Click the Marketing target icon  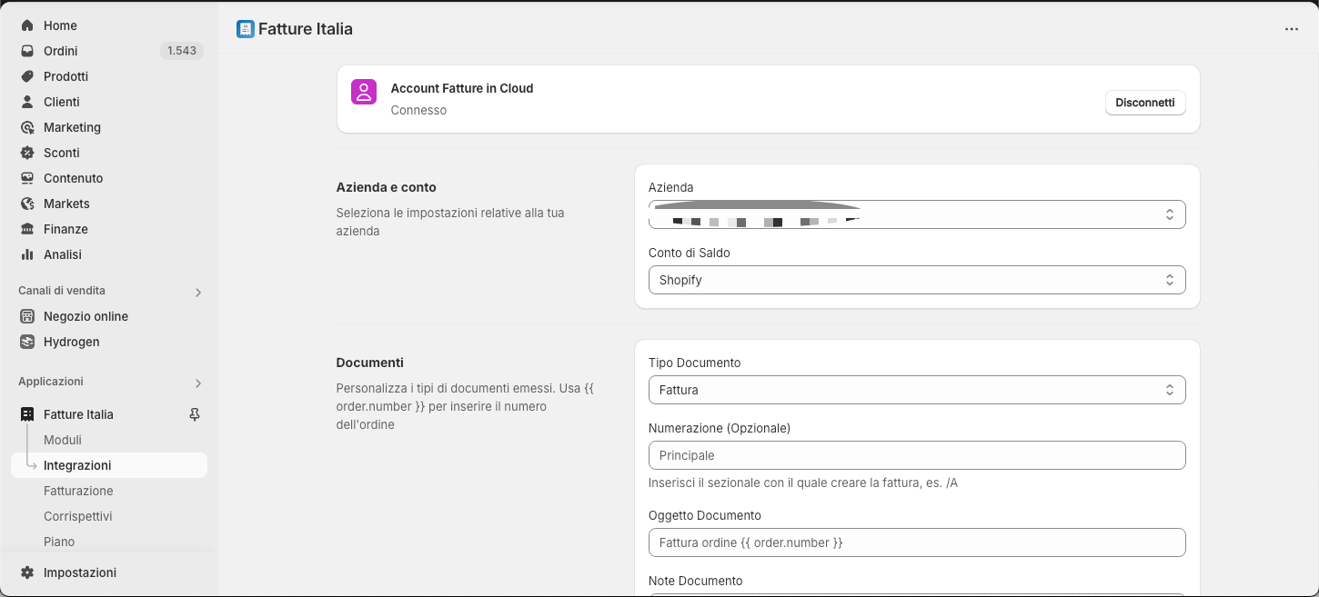27,127
